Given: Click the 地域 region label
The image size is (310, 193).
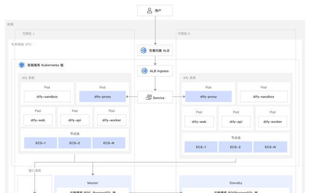Looking at the screenshot, I should (10, 24).
